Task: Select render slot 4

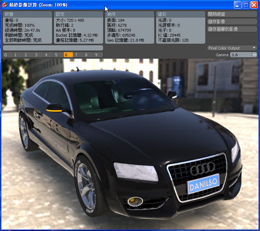Action: pyautogui.click(x=48, y=55)
